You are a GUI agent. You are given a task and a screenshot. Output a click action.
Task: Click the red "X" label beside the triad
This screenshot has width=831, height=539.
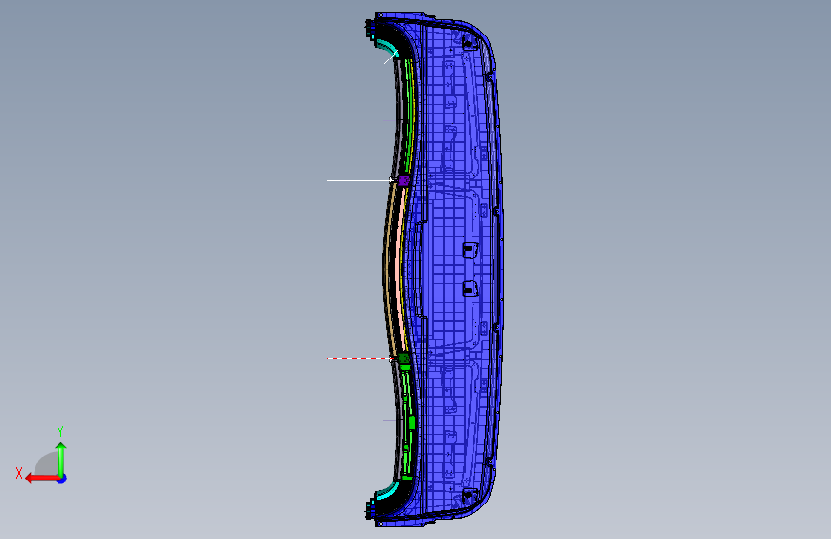[19, 473]
